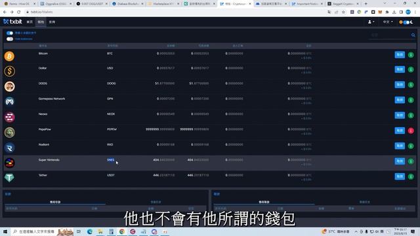The width and height of the screenshot is (420, 236).
Task: Click the red status icon in PepePow row
Action: click(411, 130)
